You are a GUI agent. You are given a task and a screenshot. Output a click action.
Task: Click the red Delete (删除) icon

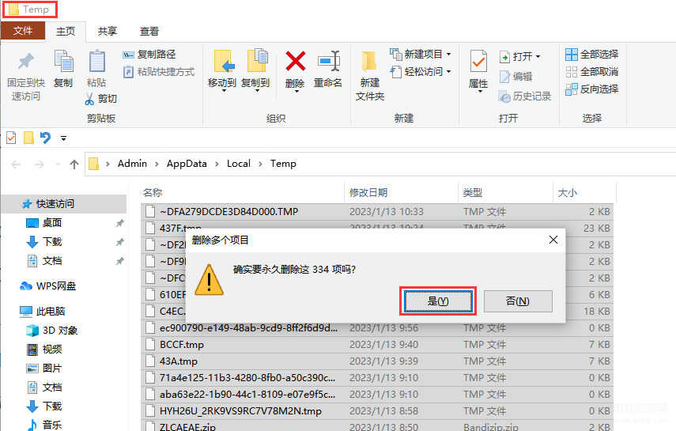pyautogui.click(x=296, y=61)
